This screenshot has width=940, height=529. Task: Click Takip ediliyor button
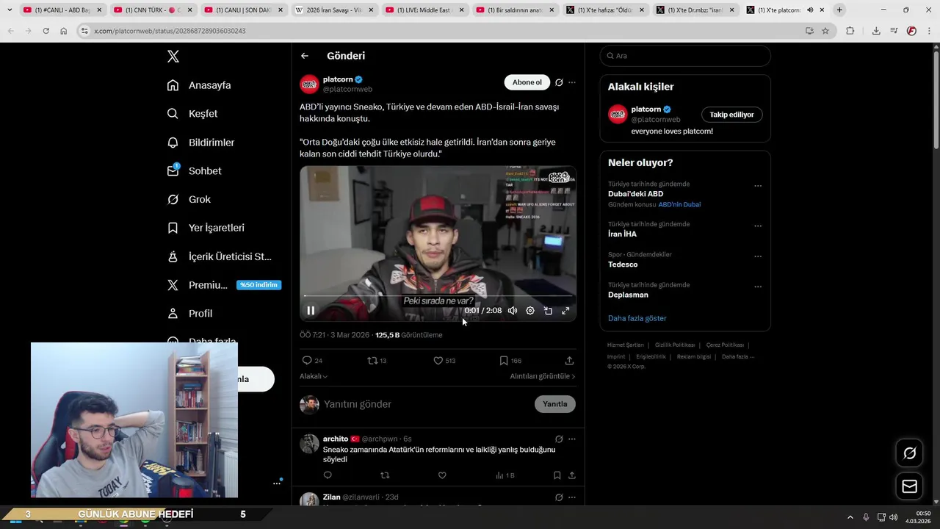pos(731,115)
